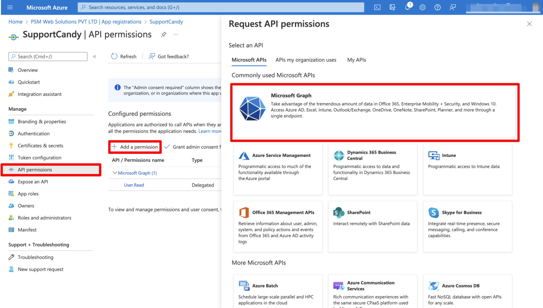543x308 pixels.
Task: Select Certificates & secrets in sidebar
Action: 40,146
